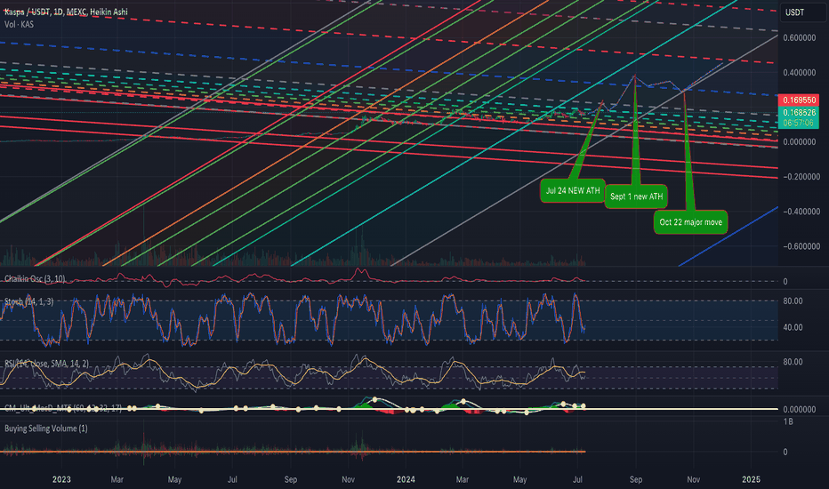Open the USDT currency selector
The height and width of the screenshot is (489, 829).
(x=803, y=12)
